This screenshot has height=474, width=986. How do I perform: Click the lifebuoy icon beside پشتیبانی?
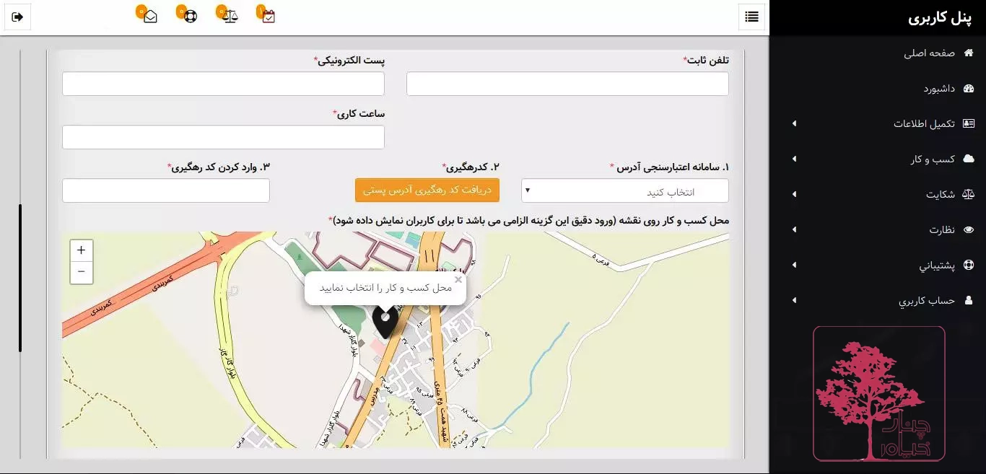[969, 265]
